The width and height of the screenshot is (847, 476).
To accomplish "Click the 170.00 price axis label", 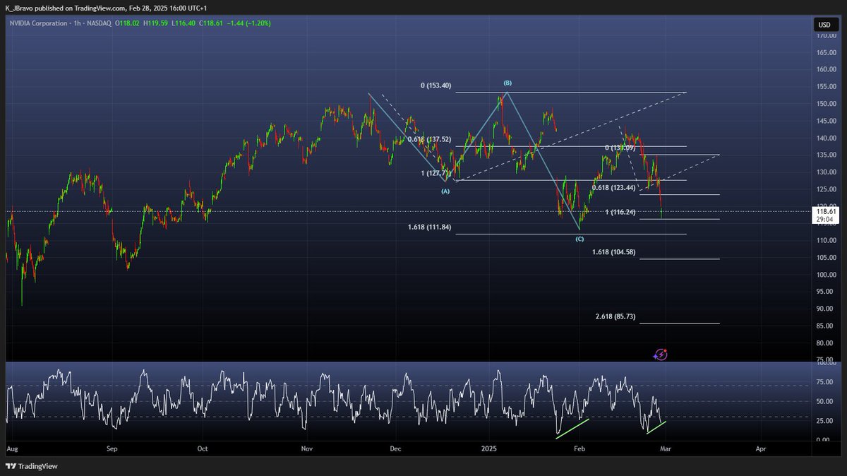I will click(x=827, y=35).
